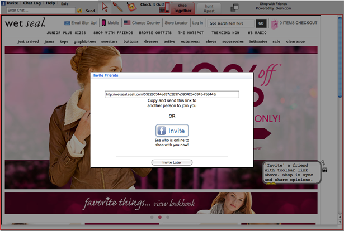Click the page vertical scrollbar thumb
This screenshot has height=231, width=344.
coord(340,57)
